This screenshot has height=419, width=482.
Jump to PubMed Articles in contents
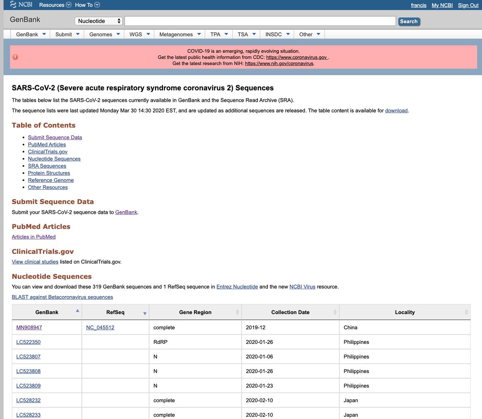(47, 144)
